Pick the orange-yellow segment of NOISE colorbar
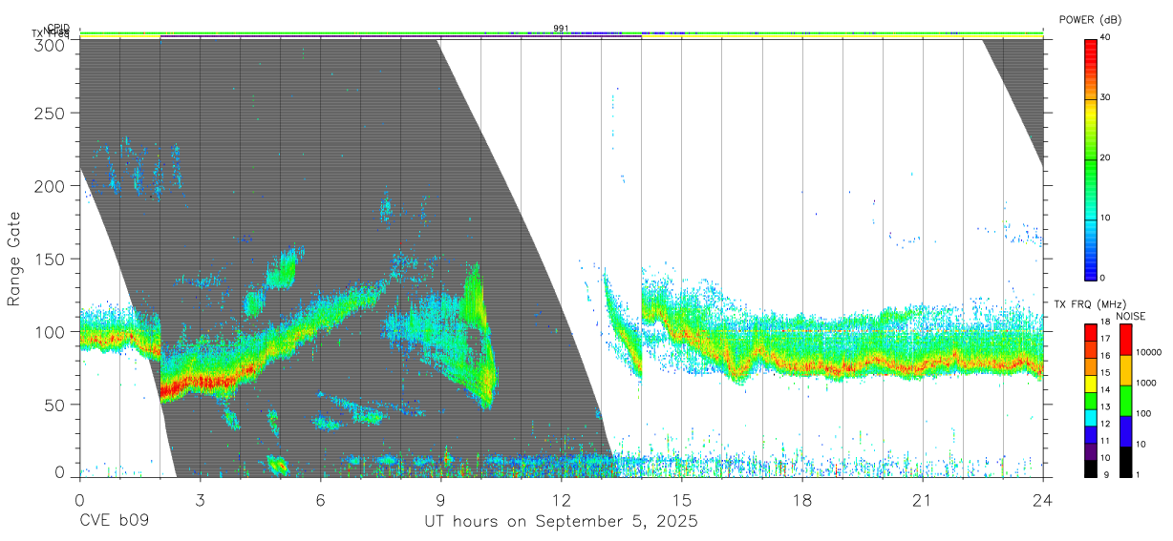The image size is (1173, 541). point(1124,370)
